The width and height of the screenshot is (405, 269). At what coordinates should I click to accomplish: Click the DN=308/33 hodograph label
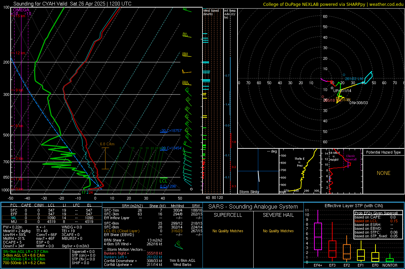tap(359, 103)
